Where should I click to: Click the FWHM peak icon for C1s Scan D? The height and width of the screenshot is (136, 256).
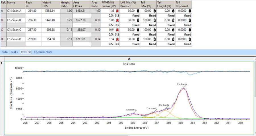pos(117,39)
